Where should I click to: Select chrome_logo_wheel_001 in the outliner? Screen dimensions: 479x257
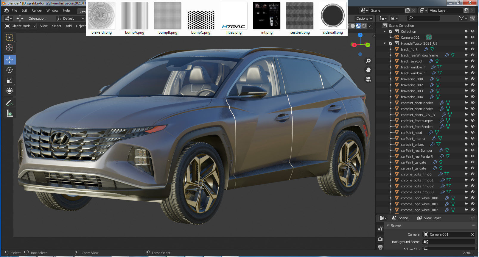419,204
